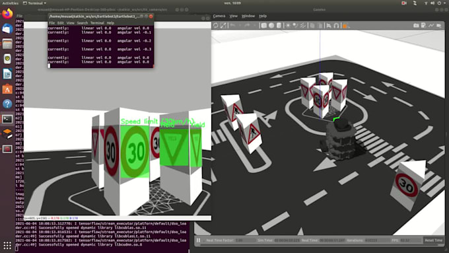Click the Reset Time button
Viewport: 449px width, 253px height.
coord(434,240)
